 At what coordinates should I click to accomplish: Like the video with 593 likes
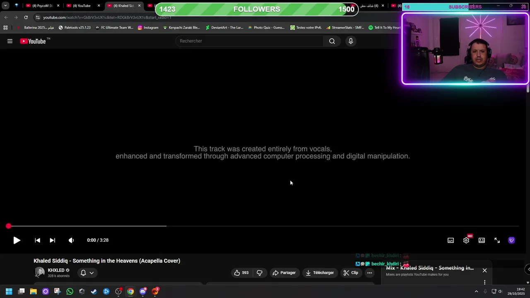241,273
